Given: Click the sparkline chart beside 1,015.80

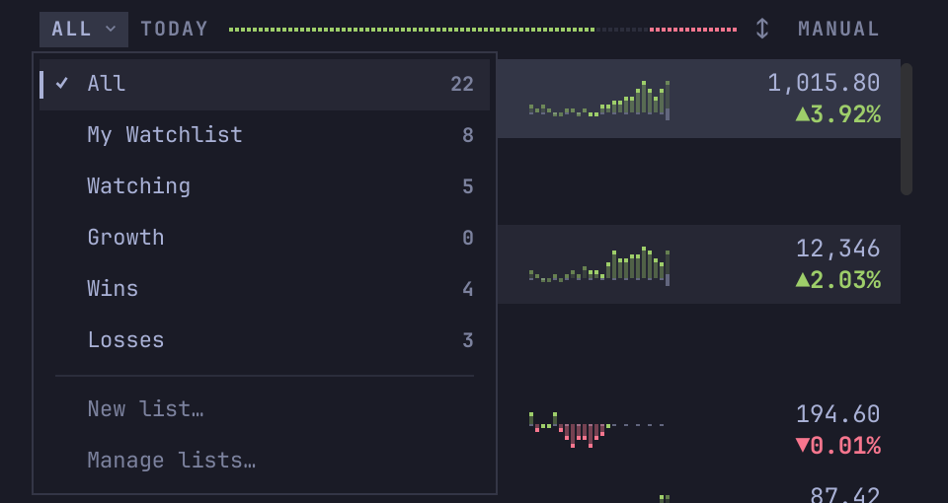Looking at the screenshot, I should coord(599,100).
